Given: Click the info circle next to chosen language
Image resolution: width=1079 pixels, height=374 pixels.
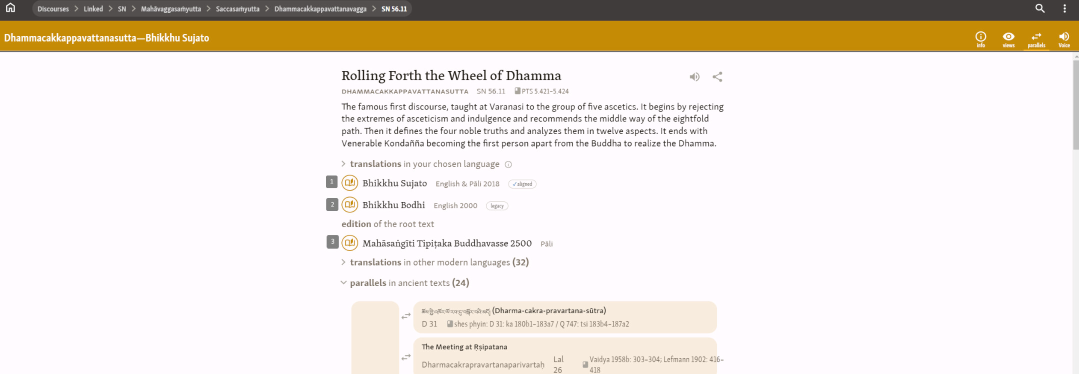Looking at the screenshot, I should click(508, 164).
